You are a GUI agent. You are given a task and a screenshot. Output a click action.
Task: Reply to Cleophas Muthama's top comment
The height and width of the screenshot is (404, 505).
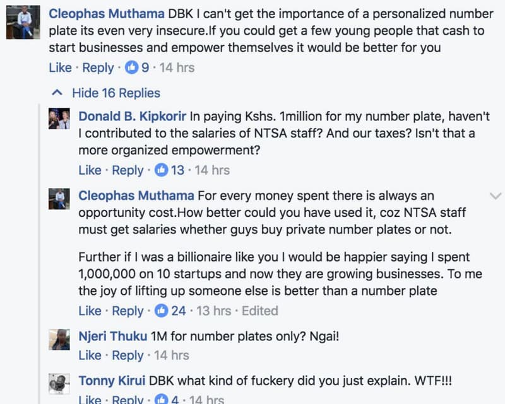click(97, 67)
